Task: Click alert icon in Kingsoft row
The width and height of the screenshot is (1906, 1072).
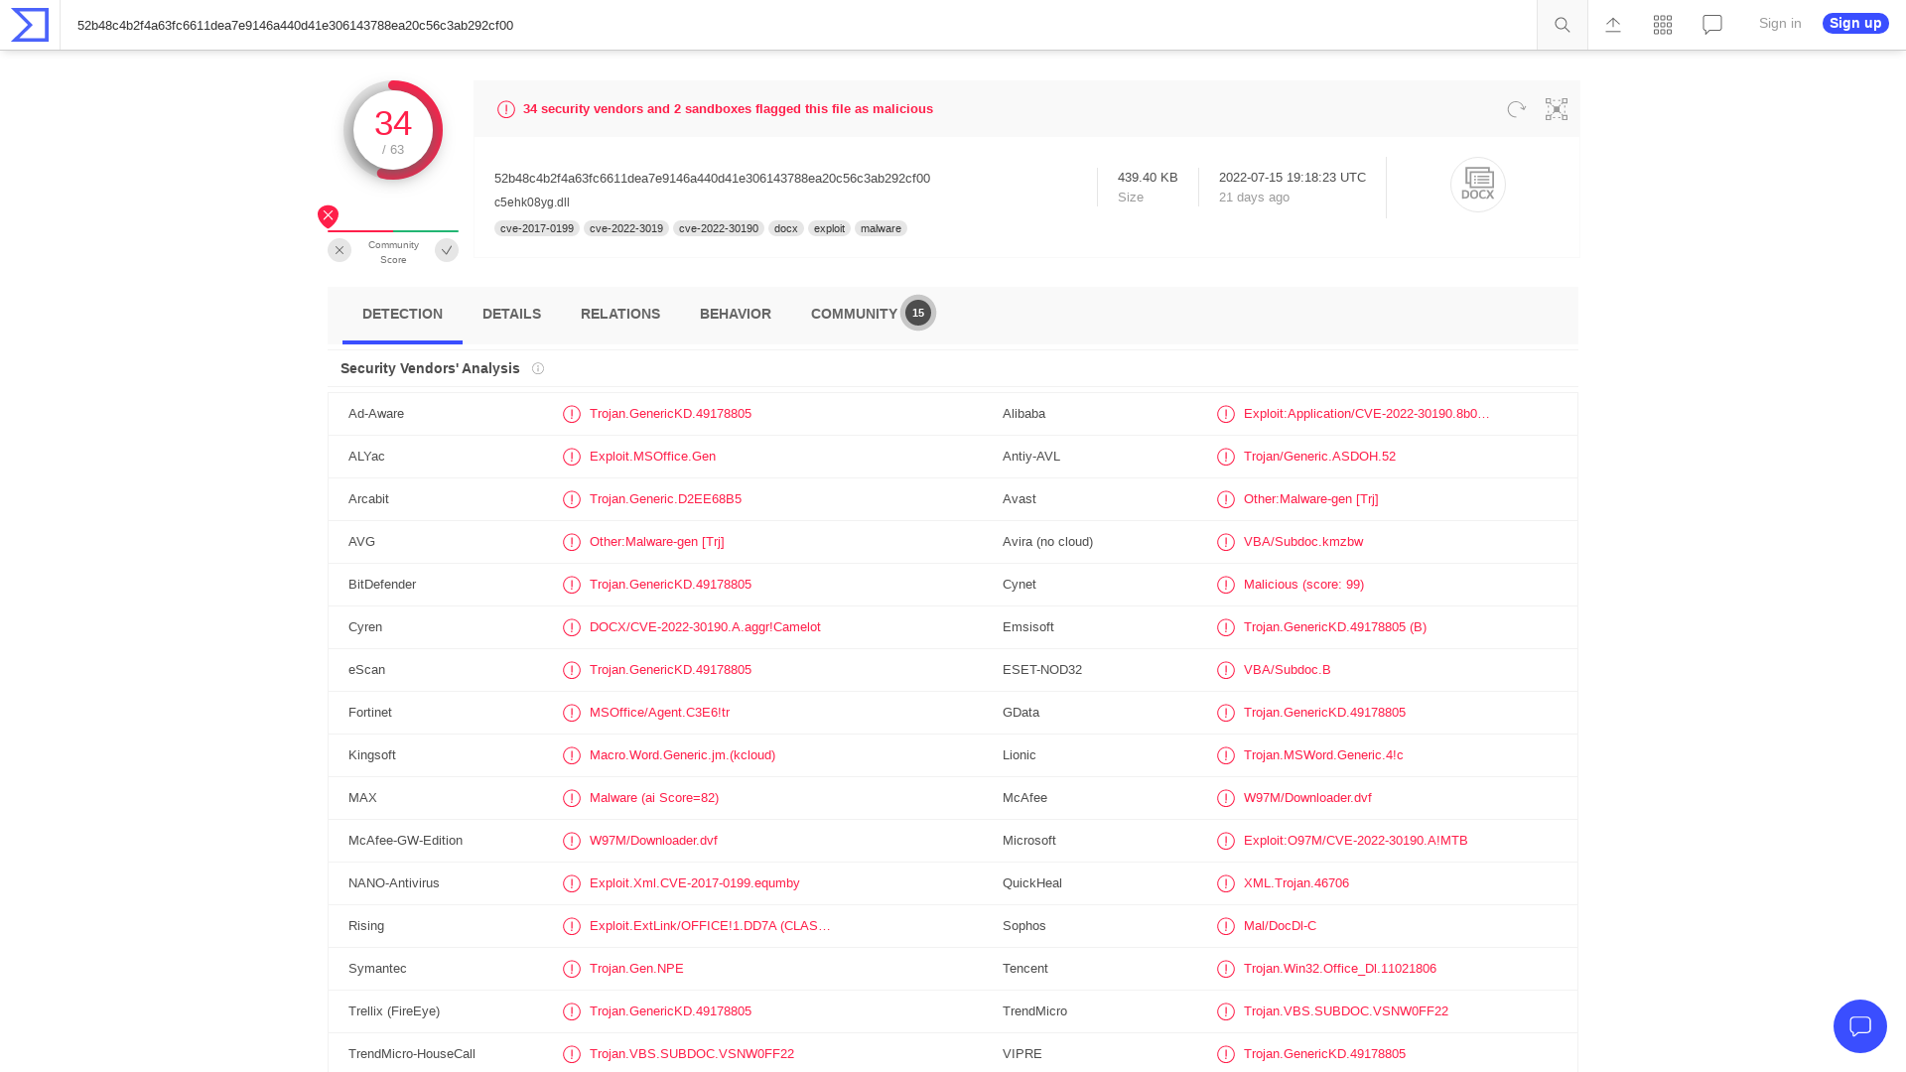Action: pyautogui.click(x=572, y=755)
